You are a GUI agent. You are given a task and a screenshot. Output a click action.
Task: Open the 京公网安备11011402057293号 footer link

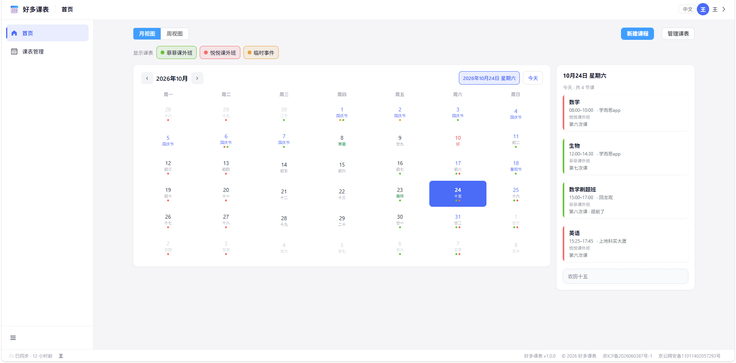[x=690, y=356]
